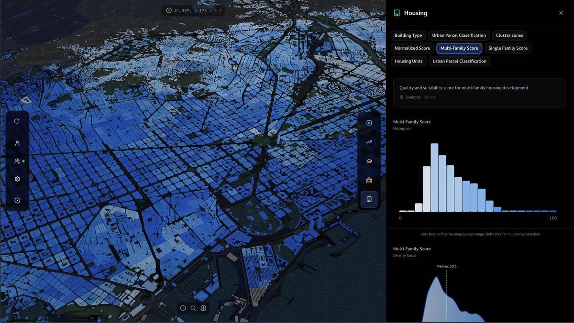Open the magnifying glass search icon

coord(193,308)
